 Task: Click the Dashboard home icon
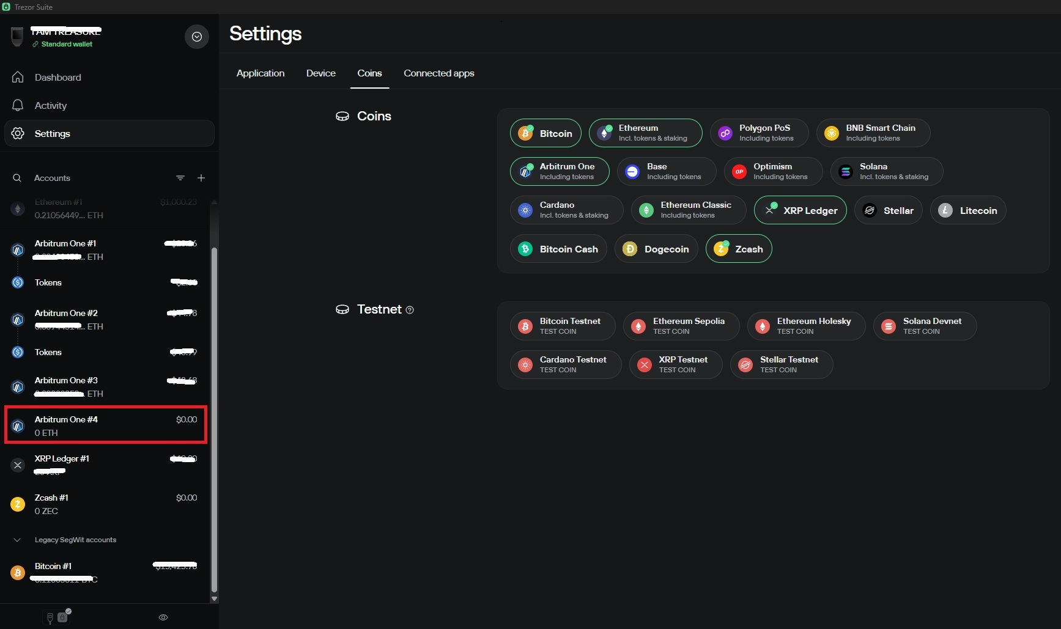click(x=18, y=77)
